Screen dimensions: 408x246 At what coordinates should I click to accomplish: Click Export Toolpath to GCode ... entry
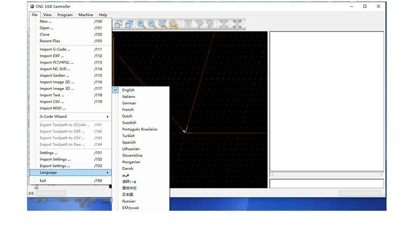70,125
